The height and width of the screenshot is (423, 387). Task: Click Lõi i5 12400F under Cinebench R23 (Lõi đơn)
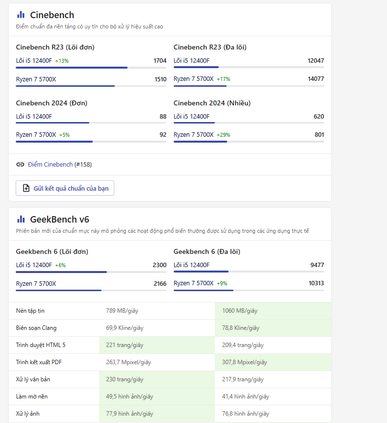34,61
